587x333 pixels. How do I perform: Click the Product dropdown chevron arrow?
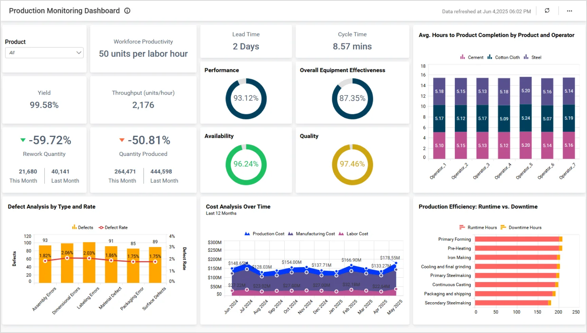click(x=78, y=52)
